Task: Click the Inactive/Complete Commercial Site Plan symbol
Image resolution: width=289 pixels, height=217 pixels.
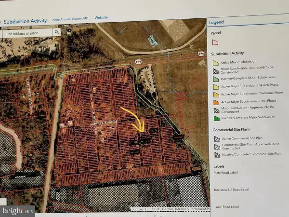Action: pos(216,155)
